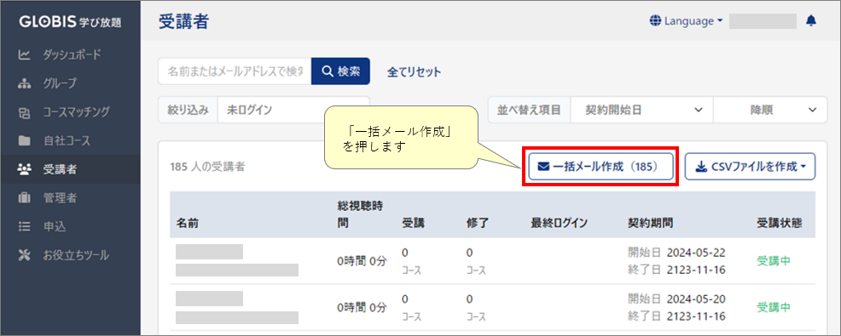Image resolution: width=841 pixels, height=336 pixels.
Task: Open the 申込 section
Action: [55, 227]
